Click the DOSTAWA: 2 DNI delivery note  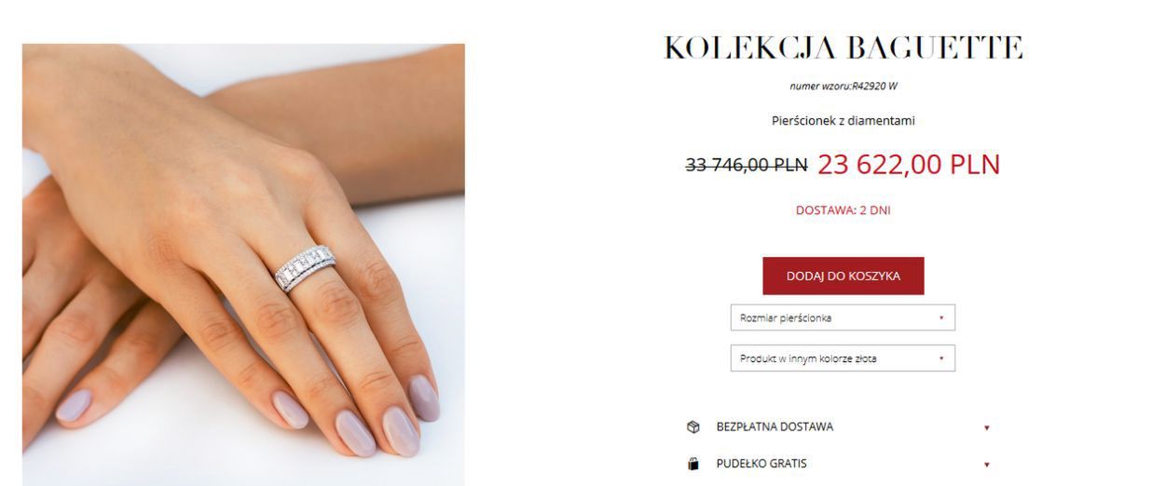tap(843, 210)
